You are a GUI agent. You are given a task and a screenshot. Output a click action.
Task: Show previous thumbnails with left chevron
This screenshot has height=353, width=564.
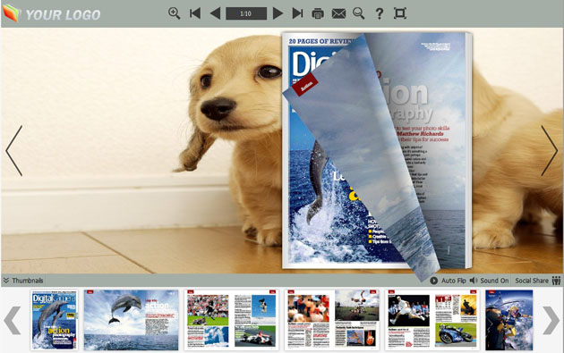(x=13, y=320)
